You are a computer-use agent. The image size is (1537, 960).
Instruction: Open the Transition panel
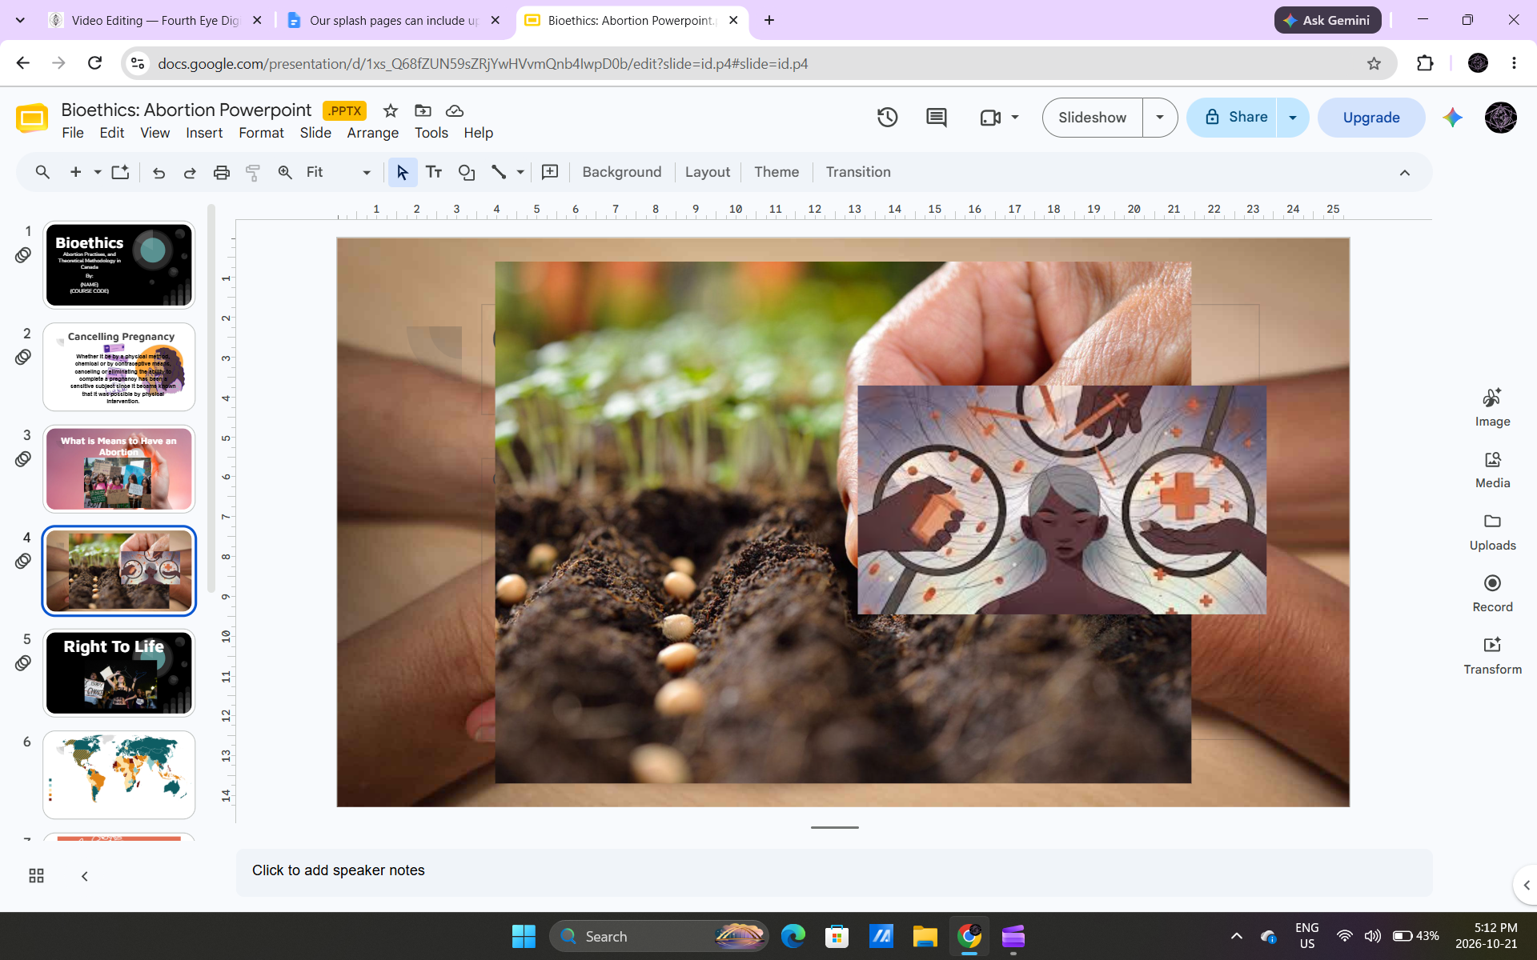click(x=858, y=172)
